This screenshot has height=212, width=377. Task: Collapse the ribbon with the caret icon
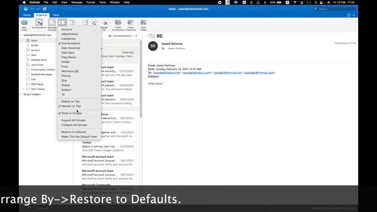pos(353,15)
